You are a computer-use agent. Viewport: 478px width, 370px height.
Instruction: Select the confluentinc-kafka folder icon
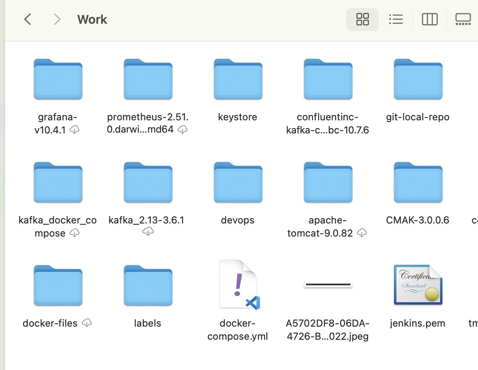tap(328, 79)
